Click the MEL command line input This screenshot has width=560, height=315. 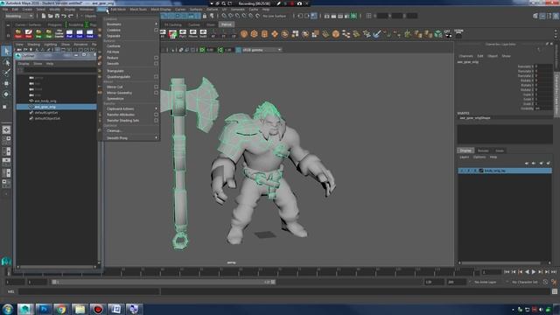(x=88, y=291)
